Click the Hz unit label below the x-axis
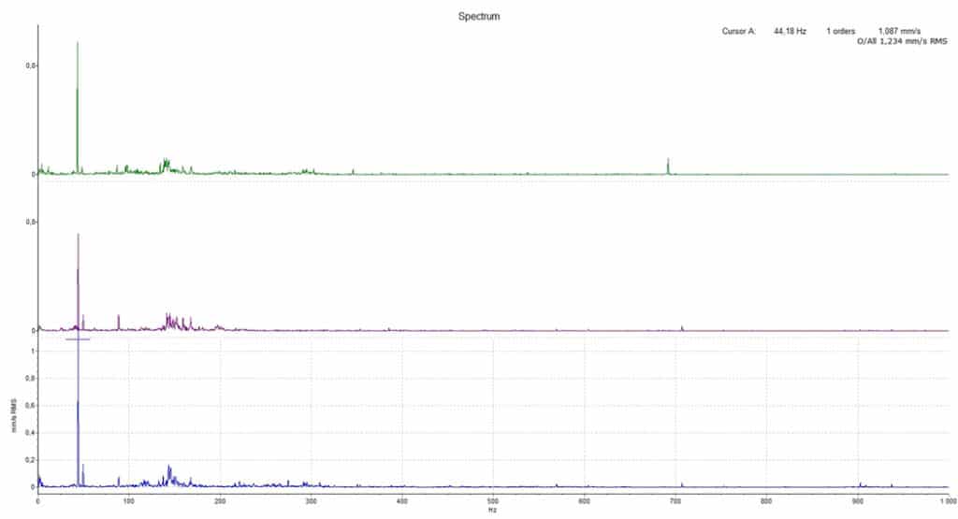The height and width of the screenshot is (519, 958). (492, 511)
